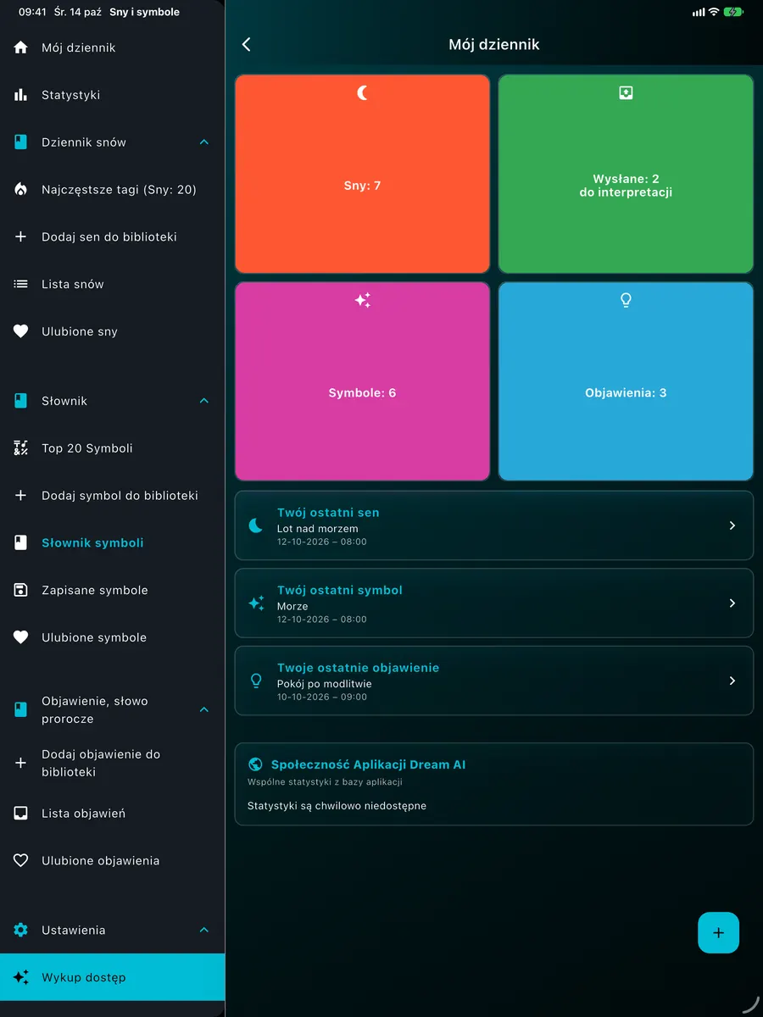This screenshot has height=1017, width=763.
Task: Collapse the Objawienie, słowo prorocze chevron
Action: (x=203, y=709)
